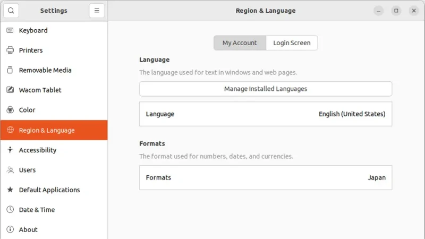This screenshot has height=239, width=425.
Task: Open Date & Time settings panel
Action: [37, 210]
